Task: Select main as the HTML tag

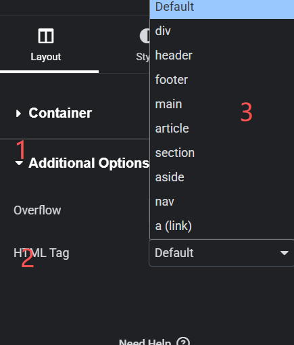Action: pyautogui.click(x=222, y=104)
